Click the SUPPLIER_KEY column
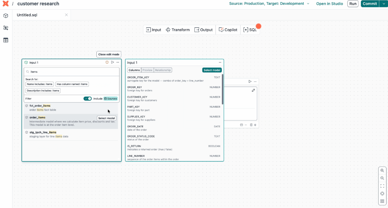The width and height of the screenshot is (388, 208). point(174,118)
